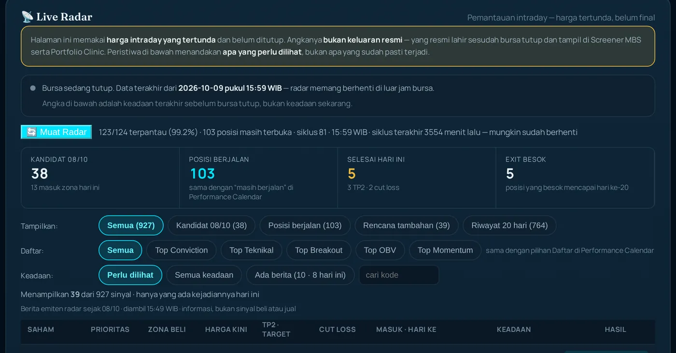This screenshot has height=353, width=676.
Task: Sort by HARGA KINI column header
Action: point(226,329)
